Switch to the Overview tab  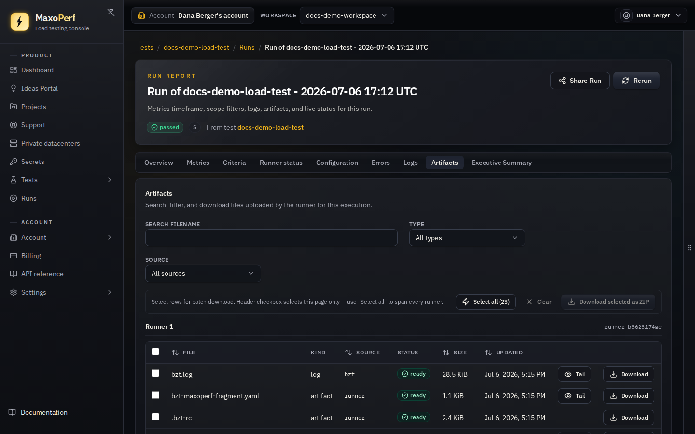click(x=159, y=163)
